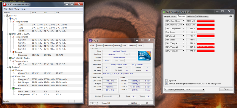Open the Edit menu in Hardware Monitor
The width and height of the screenshot is (237, 108).
(x=11, y=9)
